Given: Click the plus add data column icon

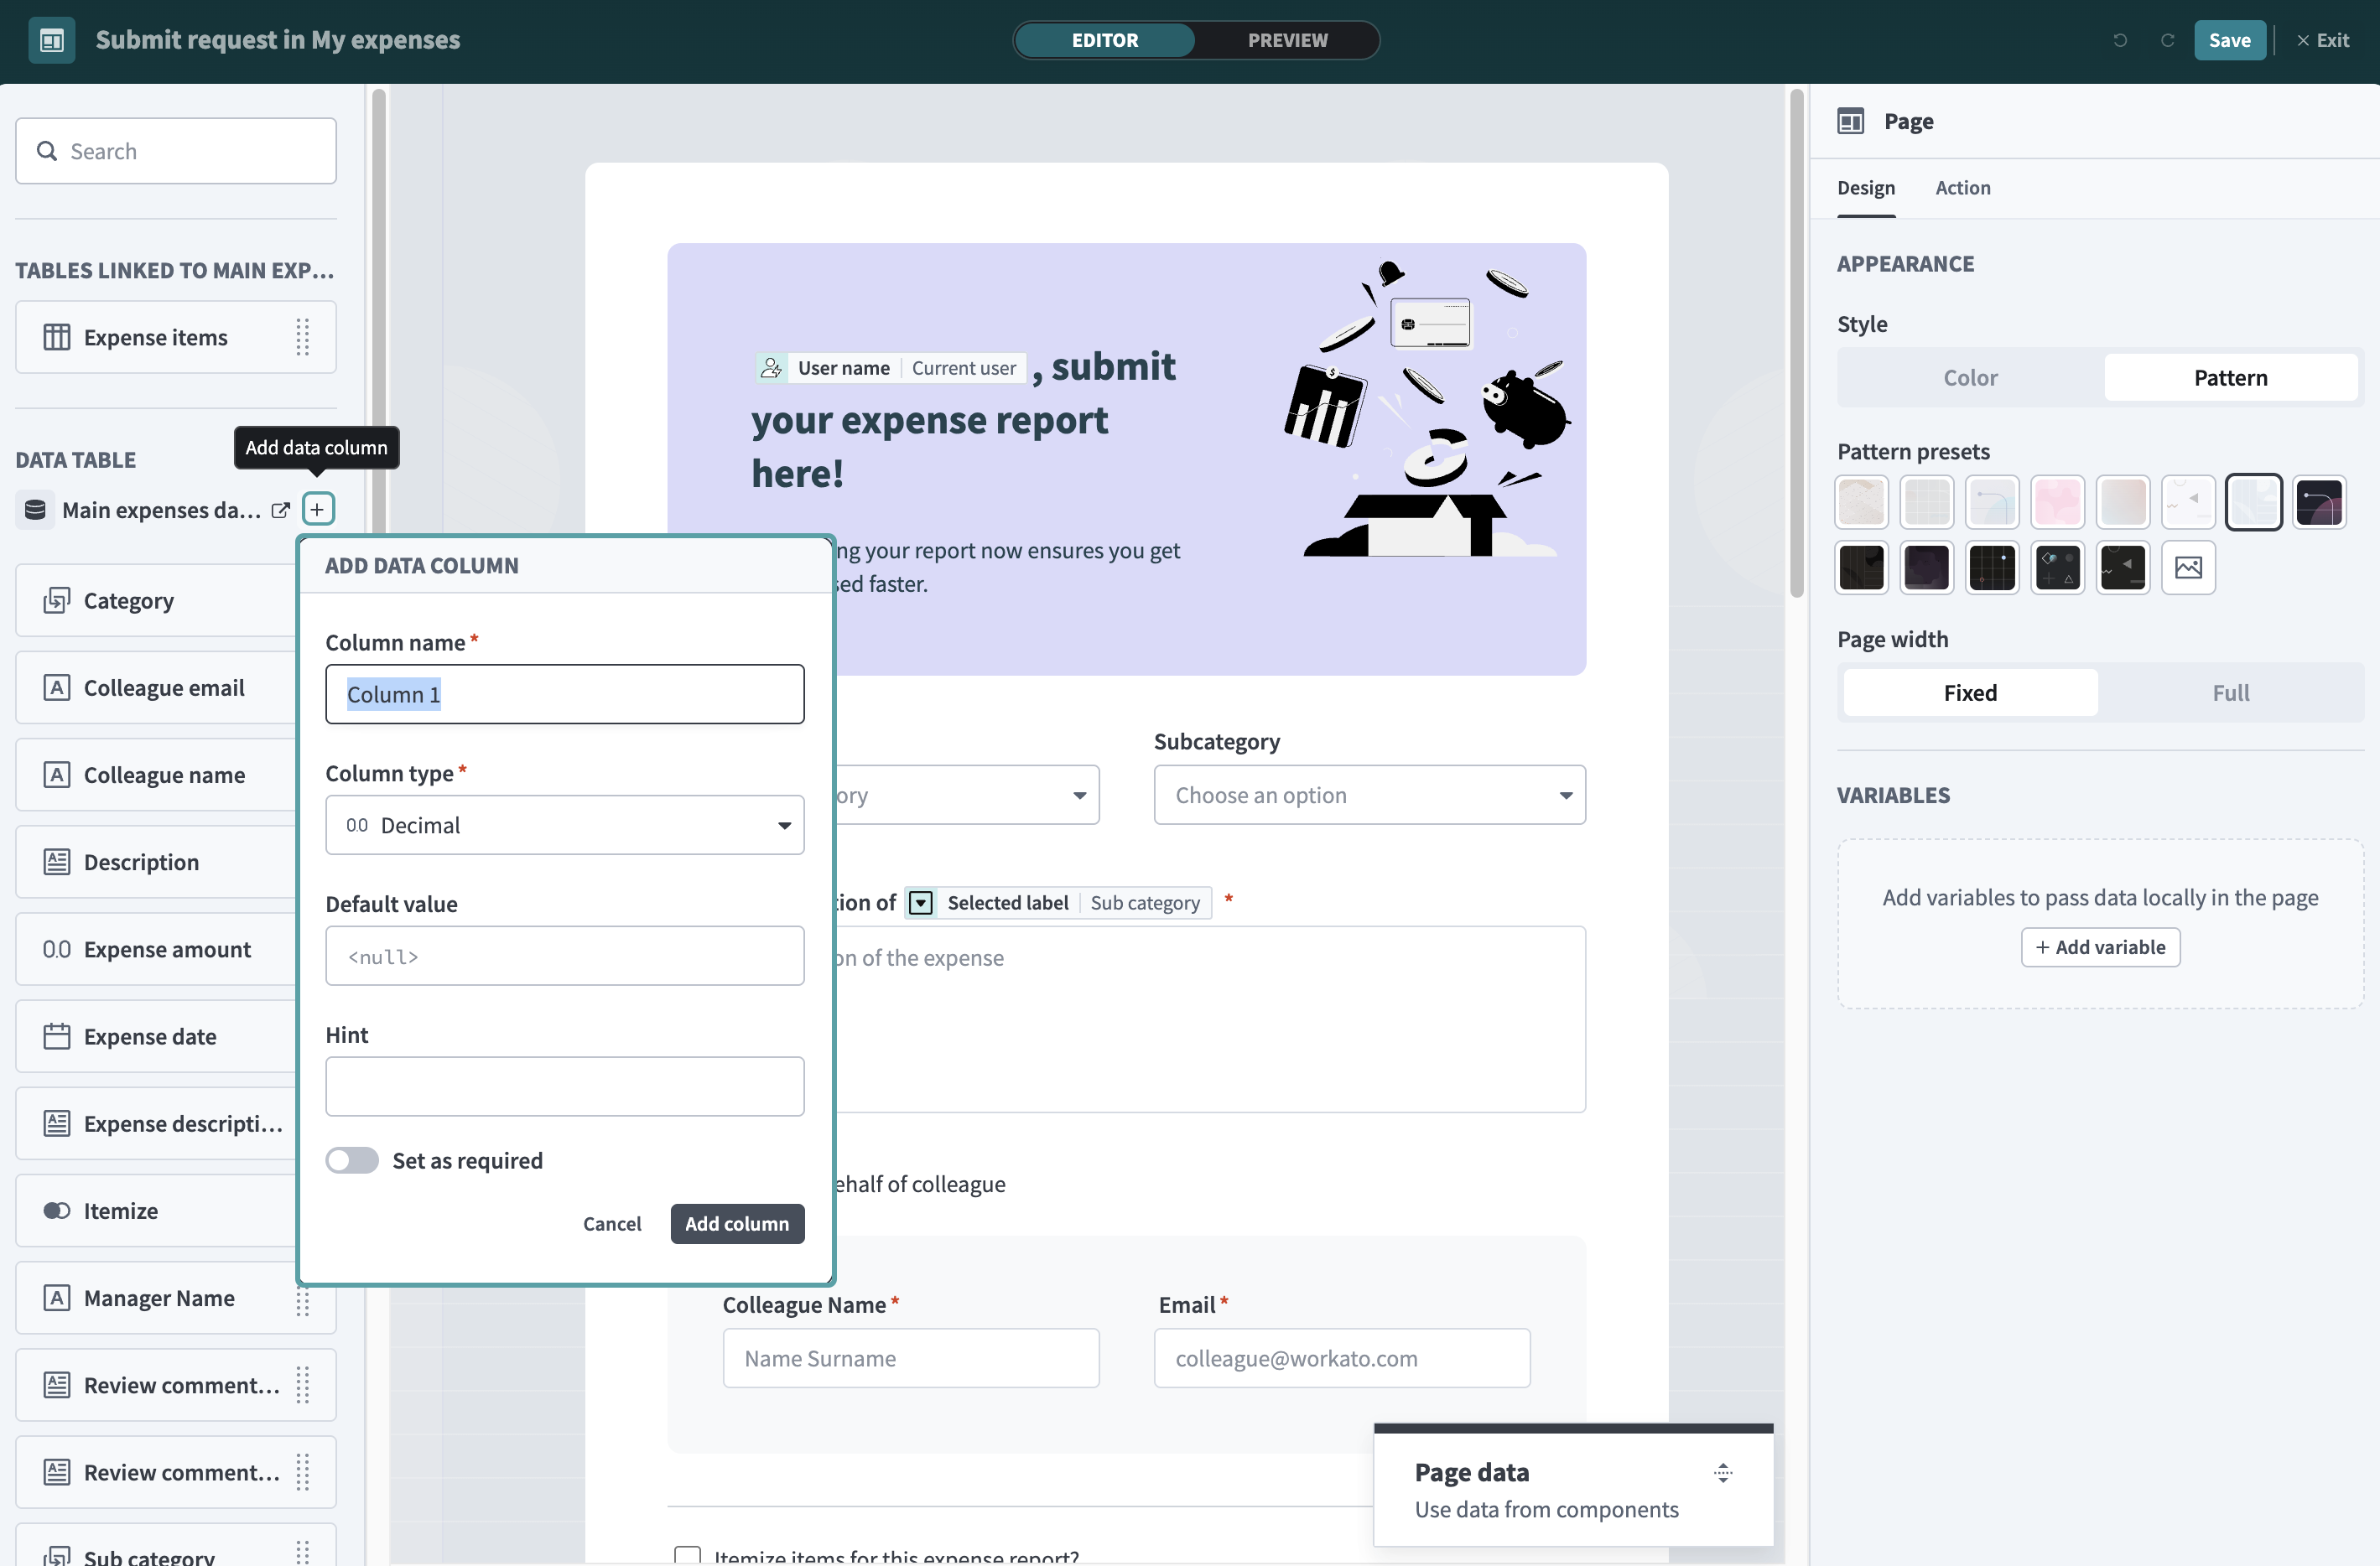Looking at the screenshot, I should 317,510.
